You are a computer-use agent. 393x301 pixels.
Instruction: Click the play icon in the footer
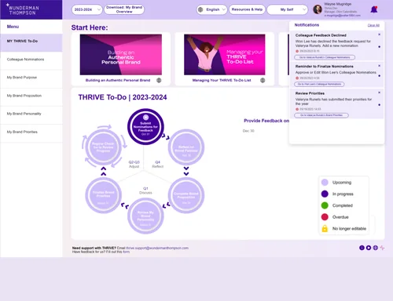pyautogui.click(x=369, y=248)
